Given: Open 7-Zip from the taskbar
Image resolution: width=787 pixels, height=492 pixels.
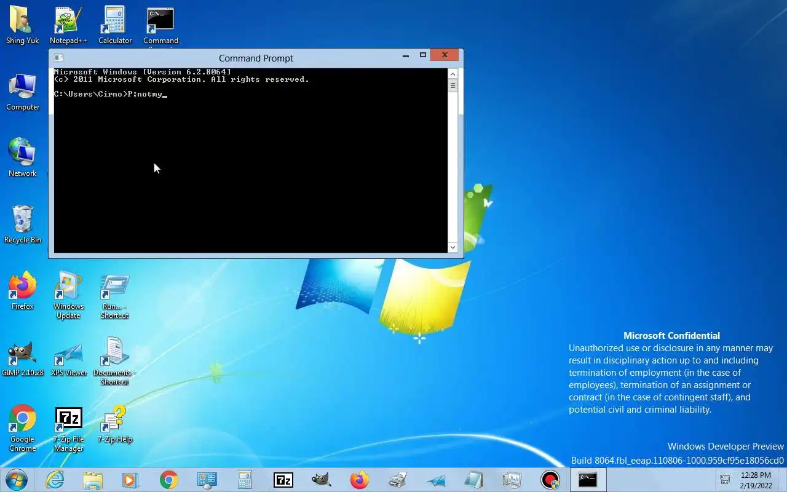Looking at the screenshot, I should pos(283,480).
